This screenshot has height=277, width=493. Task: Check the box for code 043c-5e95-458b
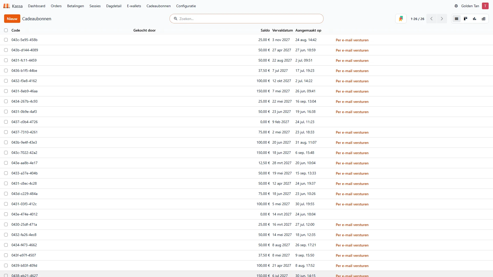tap(6, 40)
